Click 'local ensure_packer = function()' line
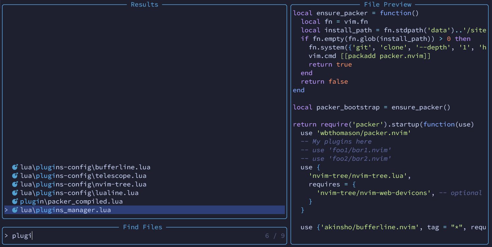492x247 pixels. click(356, 13)
